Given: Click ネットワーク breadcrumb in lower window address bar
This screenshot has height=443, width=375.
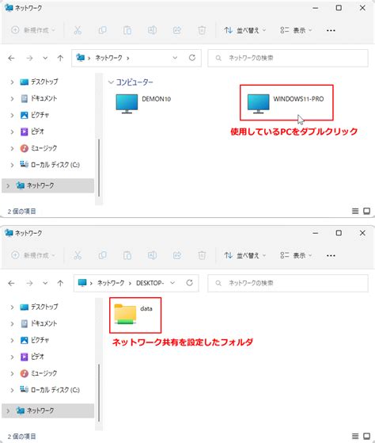Looking at the screenshot, I should 111,283.
